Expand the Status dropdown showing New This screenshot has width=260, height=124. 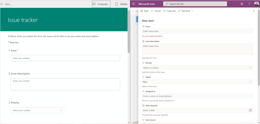(x=198, y=82)
